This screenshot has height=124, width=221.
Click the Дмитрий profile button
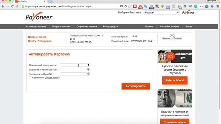click(x=213, y=1)
